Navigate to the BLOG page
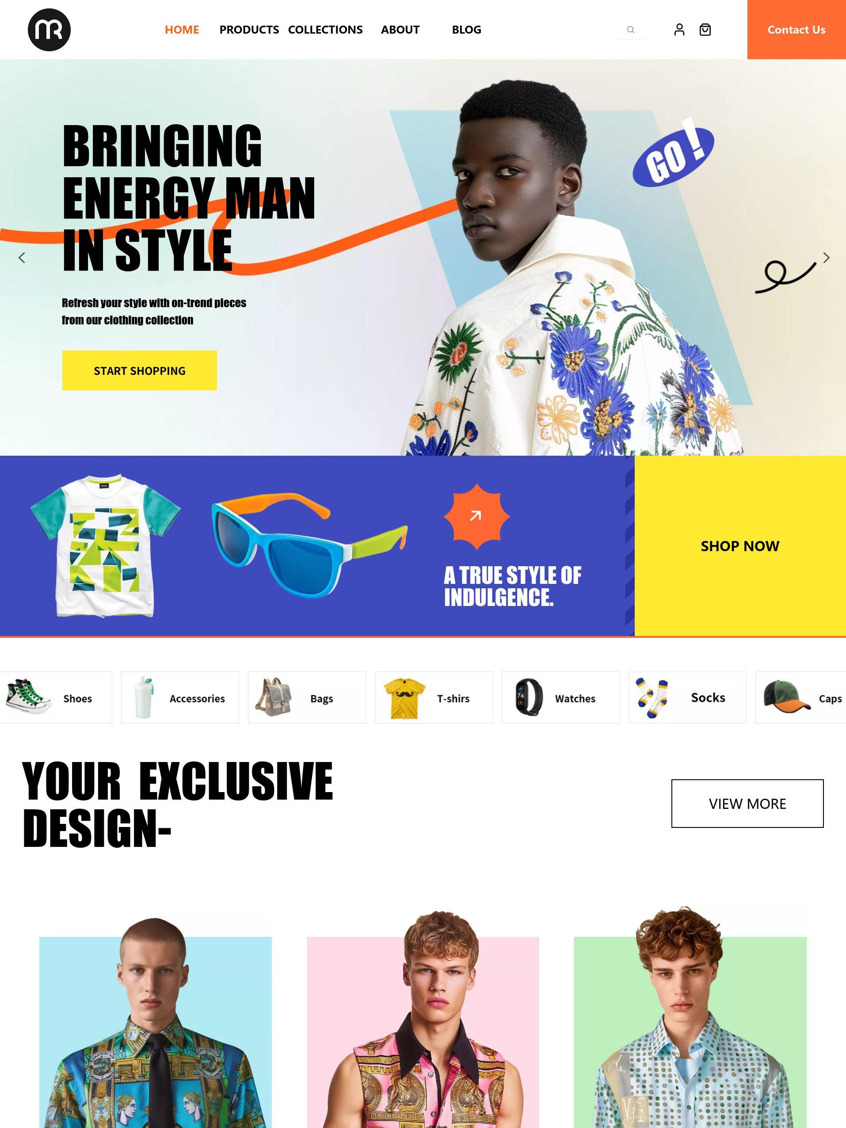This screenshot has width=846, height=1128. point(466,30)
